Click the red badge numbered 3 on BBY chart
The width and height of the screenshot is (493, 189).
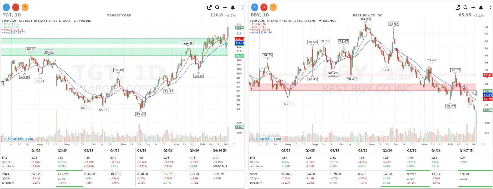(264, 7)
